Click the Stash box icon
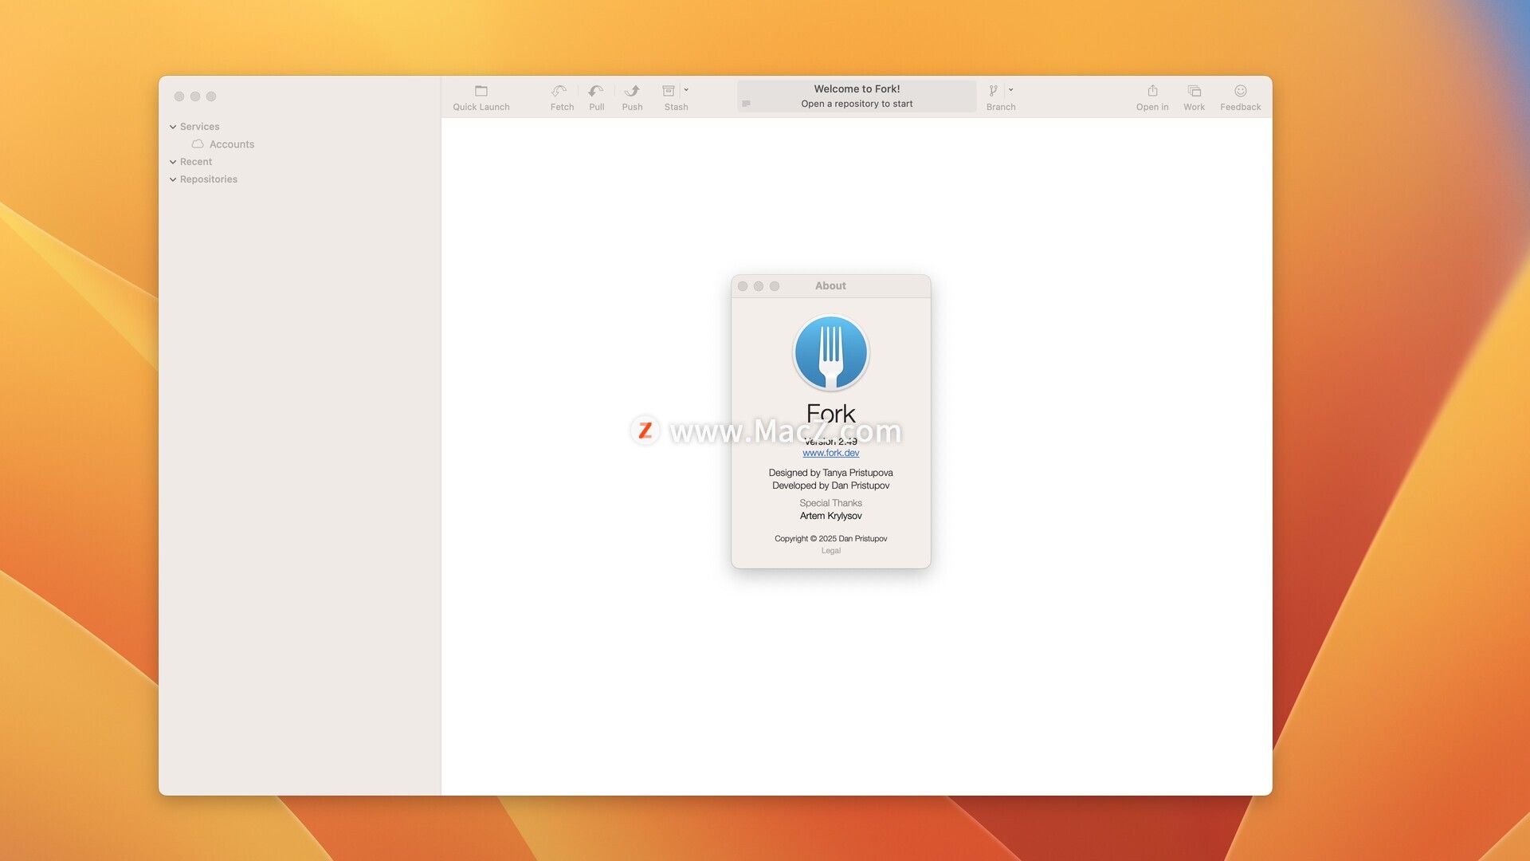Screen dimensions: 1530x861 pyautogui.click(x=669, y=91)
